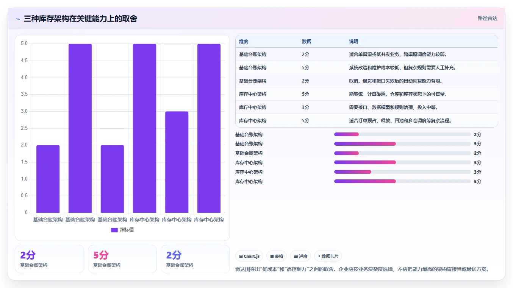
Task: Click the lightning icon beside the title
Action: [18, 19]
